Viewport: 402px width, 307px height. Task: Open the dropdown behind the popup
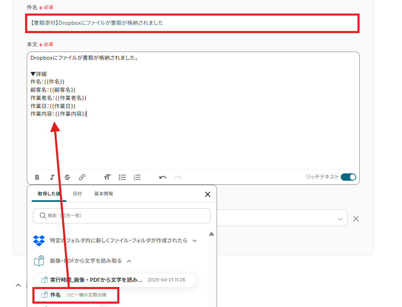click(x=340, y=219)
